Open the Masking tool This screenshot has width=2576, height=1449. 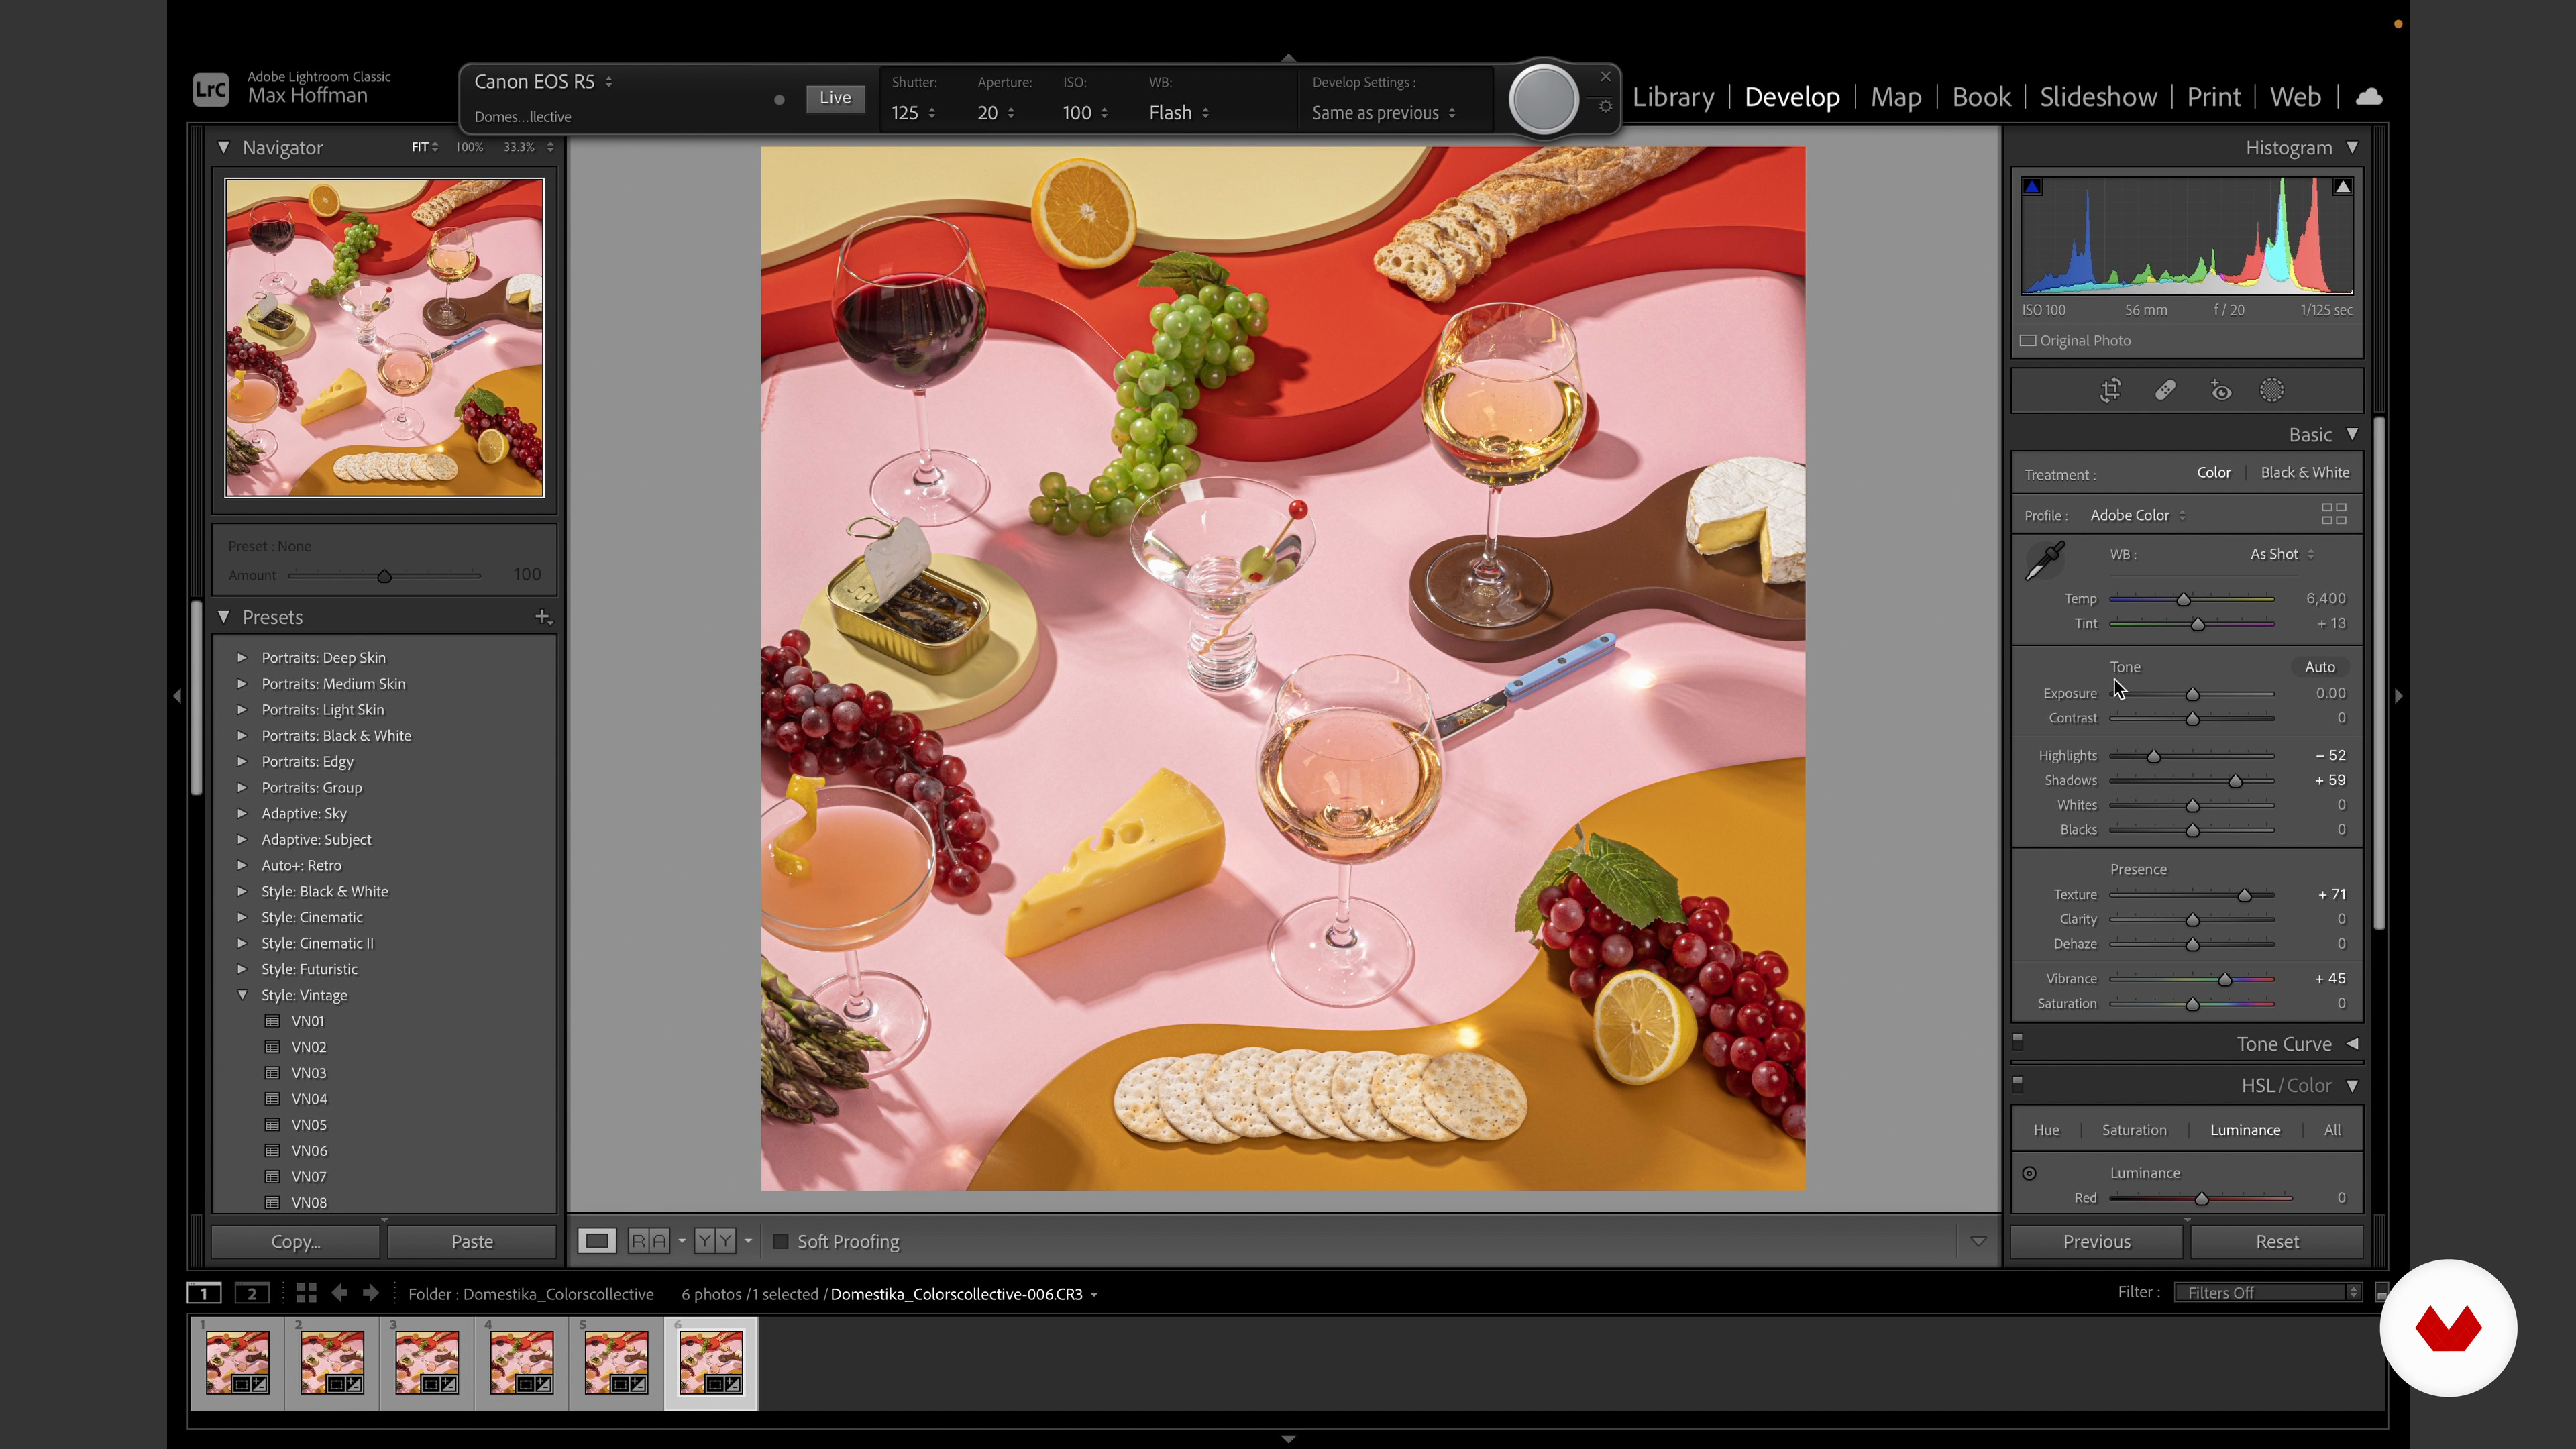pyautogui.click(x=2272, y=391)
